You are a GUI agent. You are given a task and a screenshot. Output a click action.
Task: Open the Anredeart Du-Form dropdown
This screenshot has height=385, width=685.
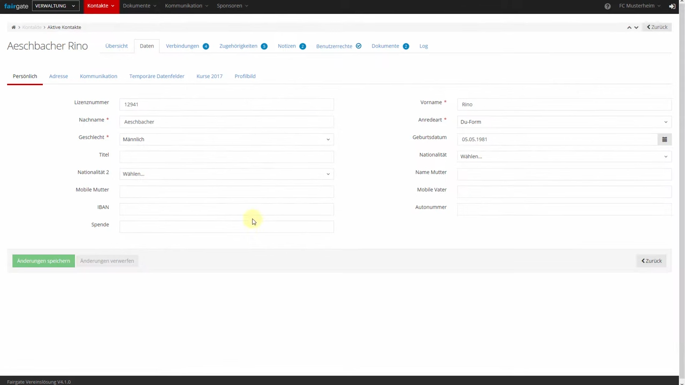coord(564,122)
